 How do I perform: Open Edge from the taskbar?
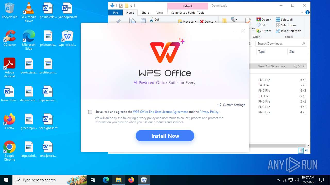[x=106, y=180]
